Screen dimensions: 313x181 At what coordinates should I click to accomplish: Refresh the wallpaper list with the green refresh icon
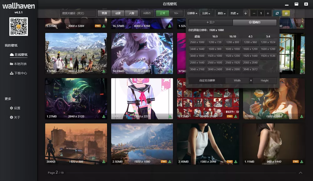click(276, 13)
